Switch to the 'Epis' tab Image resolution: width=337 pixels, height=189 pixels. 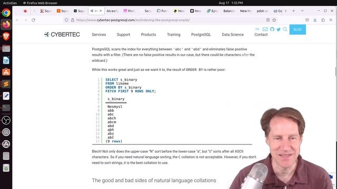coord(213,10)
